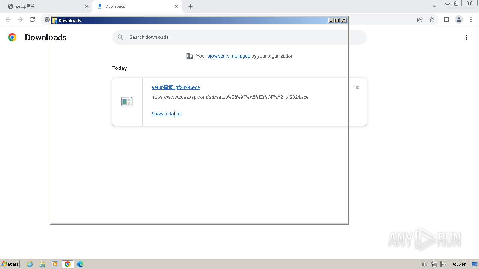This screenshot has height=269, width=479.
Task: Open the Windows Start menu
Action: tap(10, 264)
